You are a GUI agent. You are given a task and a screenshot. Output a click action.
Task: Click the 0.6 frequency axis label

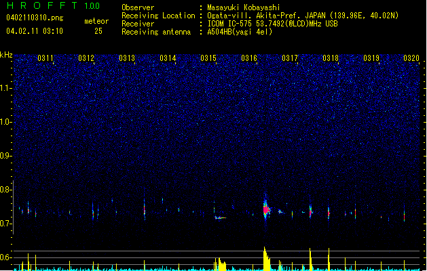click(5, 257)
